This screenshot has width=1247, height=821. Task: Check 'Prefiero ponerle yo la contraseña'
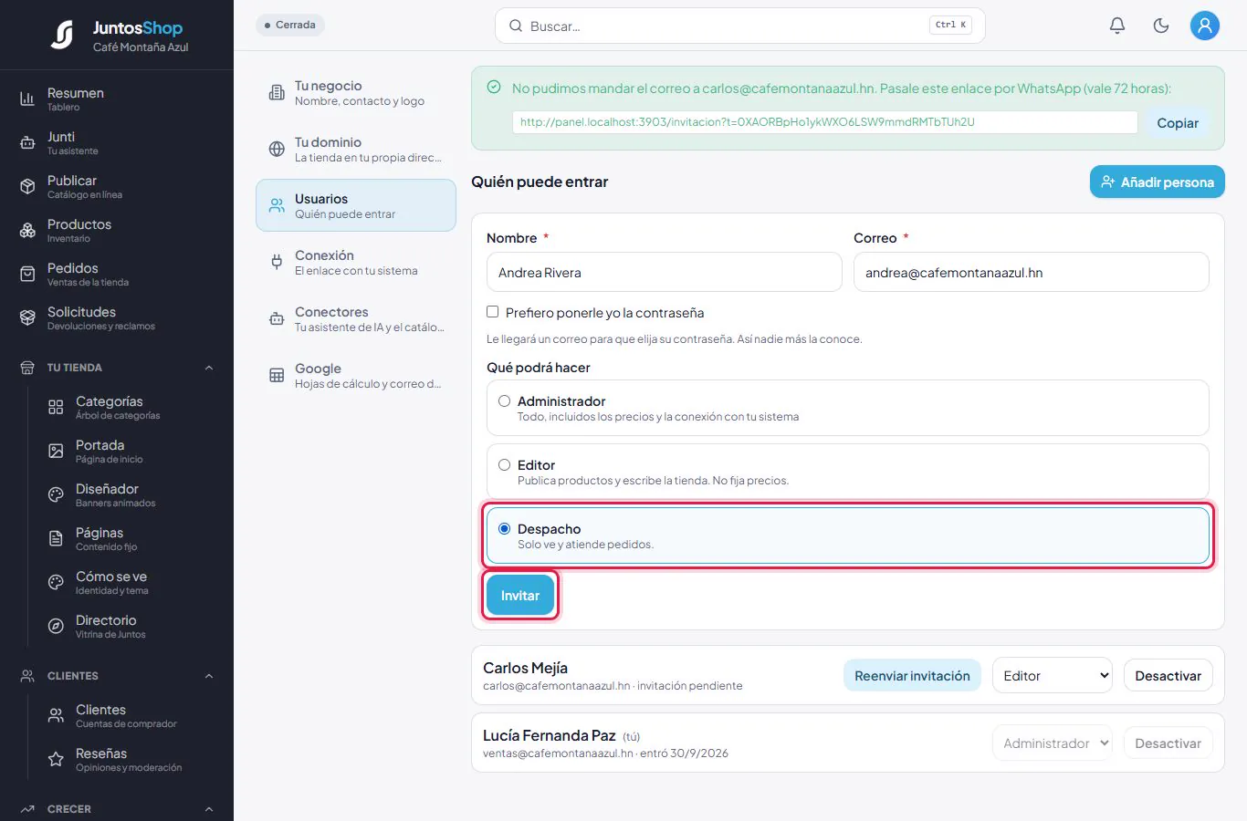click(x=493, y=312)
